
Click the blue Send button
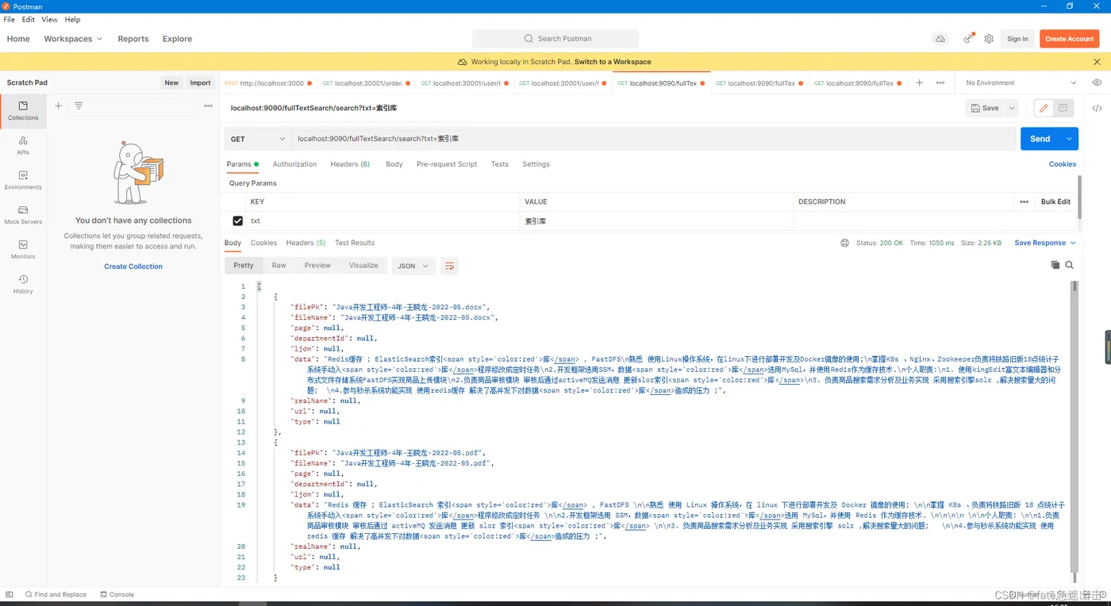coord(1040,139)
